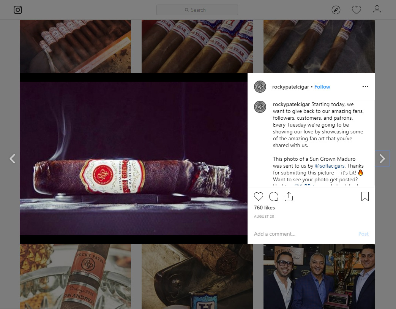Screen dimensions: 396x309
Task: Select the Sun Grown Maduro cigar photo
Action: pos(134,158)
